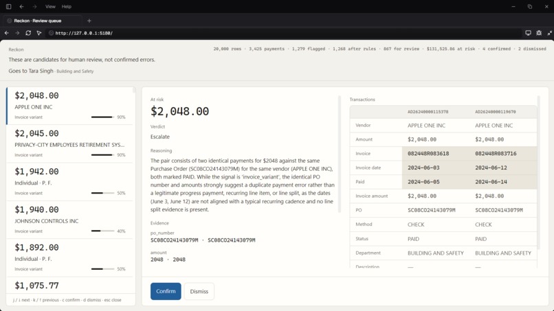The height and width of the screenshot is (311, 554).
Task: Click the 50% confidence bar for $1,942.00 item
Action: click(102, 193)
